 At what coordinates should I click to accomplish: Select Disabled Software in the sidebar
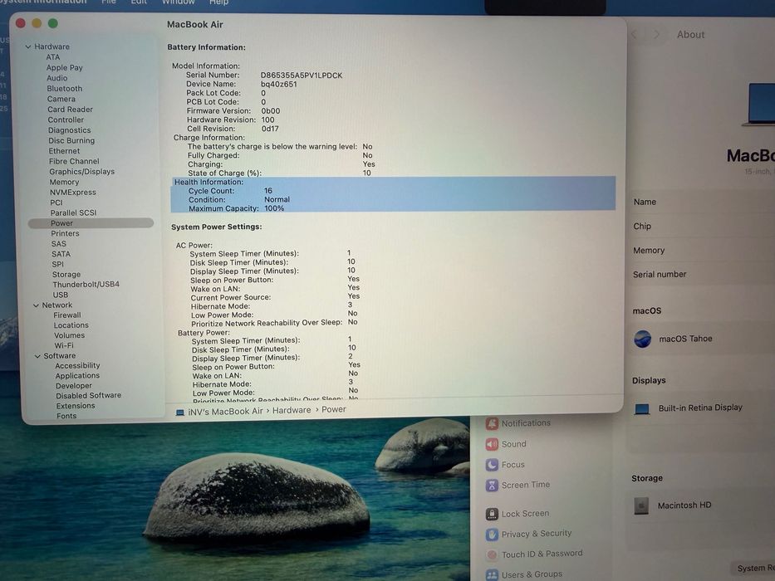point(89,396)
